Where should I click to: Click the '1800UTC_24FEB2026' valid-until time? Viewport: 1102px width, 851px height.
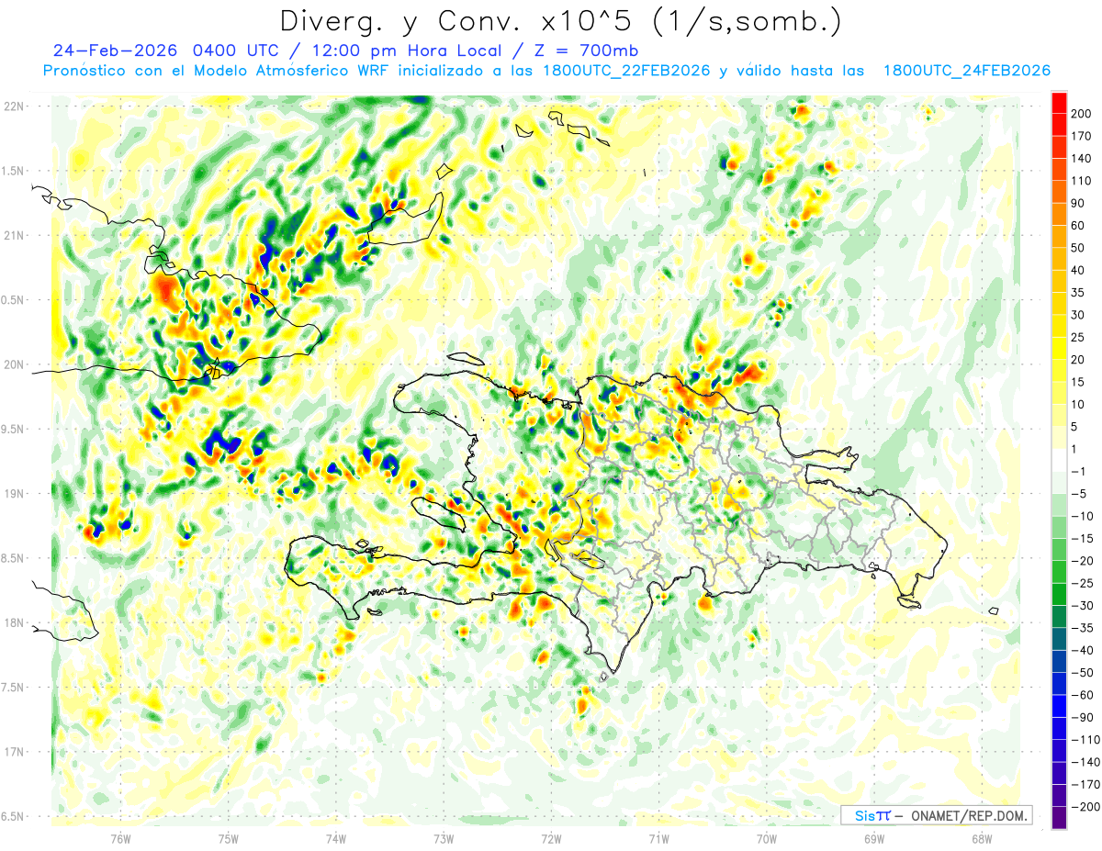(967, 71)
